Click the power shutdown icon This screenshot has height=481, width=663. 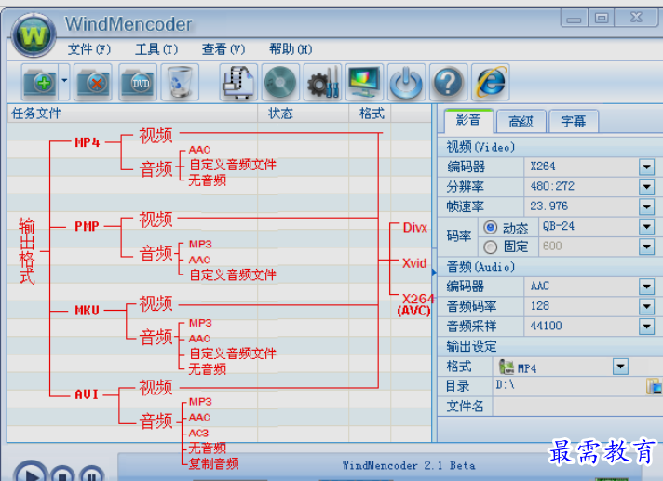406,82
